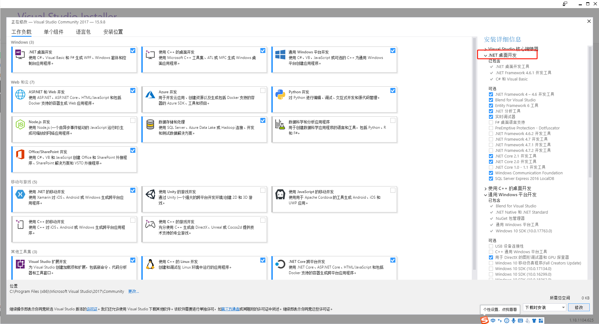Viewport: 599px width, 324px height.
Task: Select the Node.js workload icon
Action: [20, 124]
